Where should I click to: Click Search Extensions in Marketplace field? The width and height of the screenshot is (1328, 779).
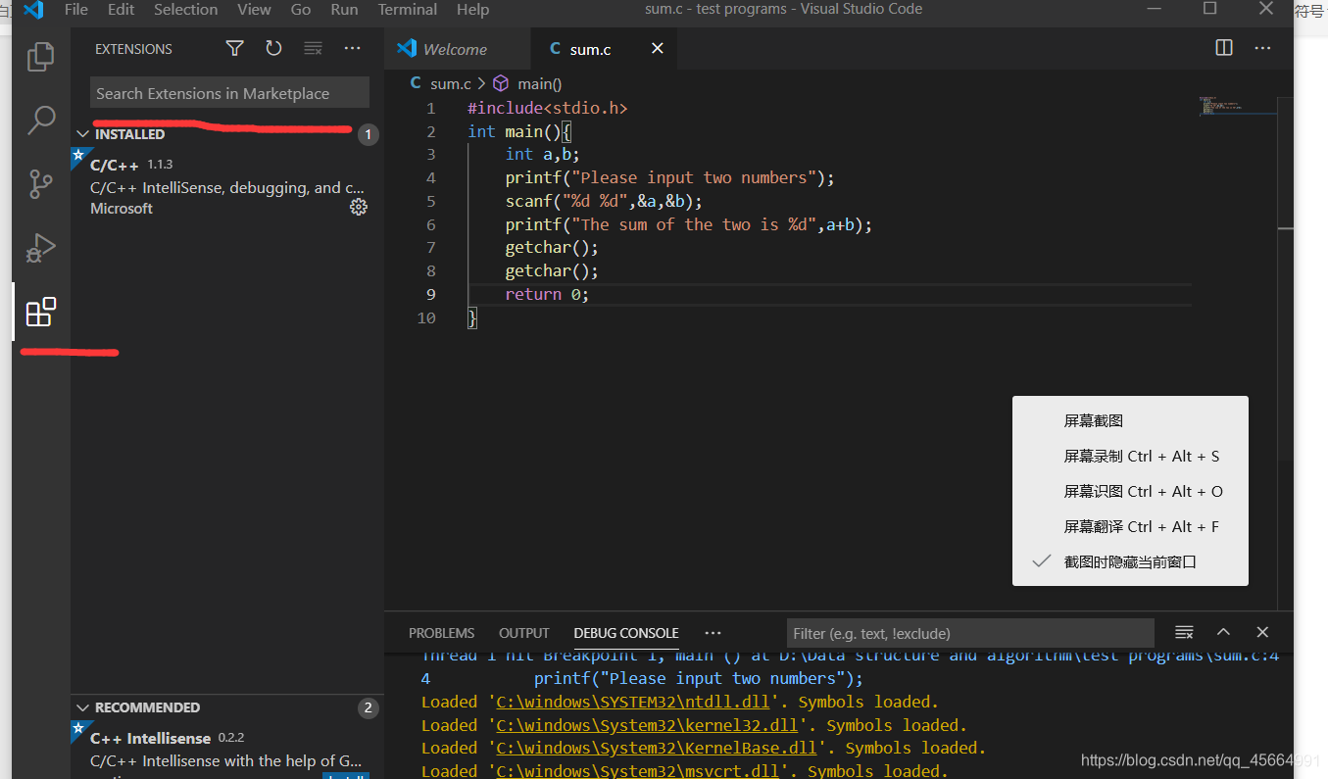click(x=229, y=93)
